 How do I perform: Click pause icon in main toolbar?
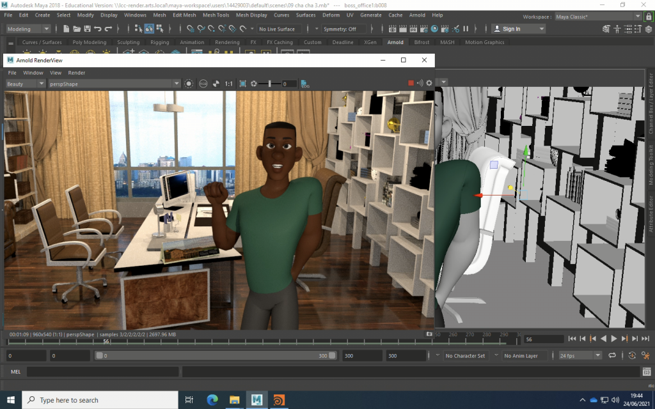(x=466, y=29)
